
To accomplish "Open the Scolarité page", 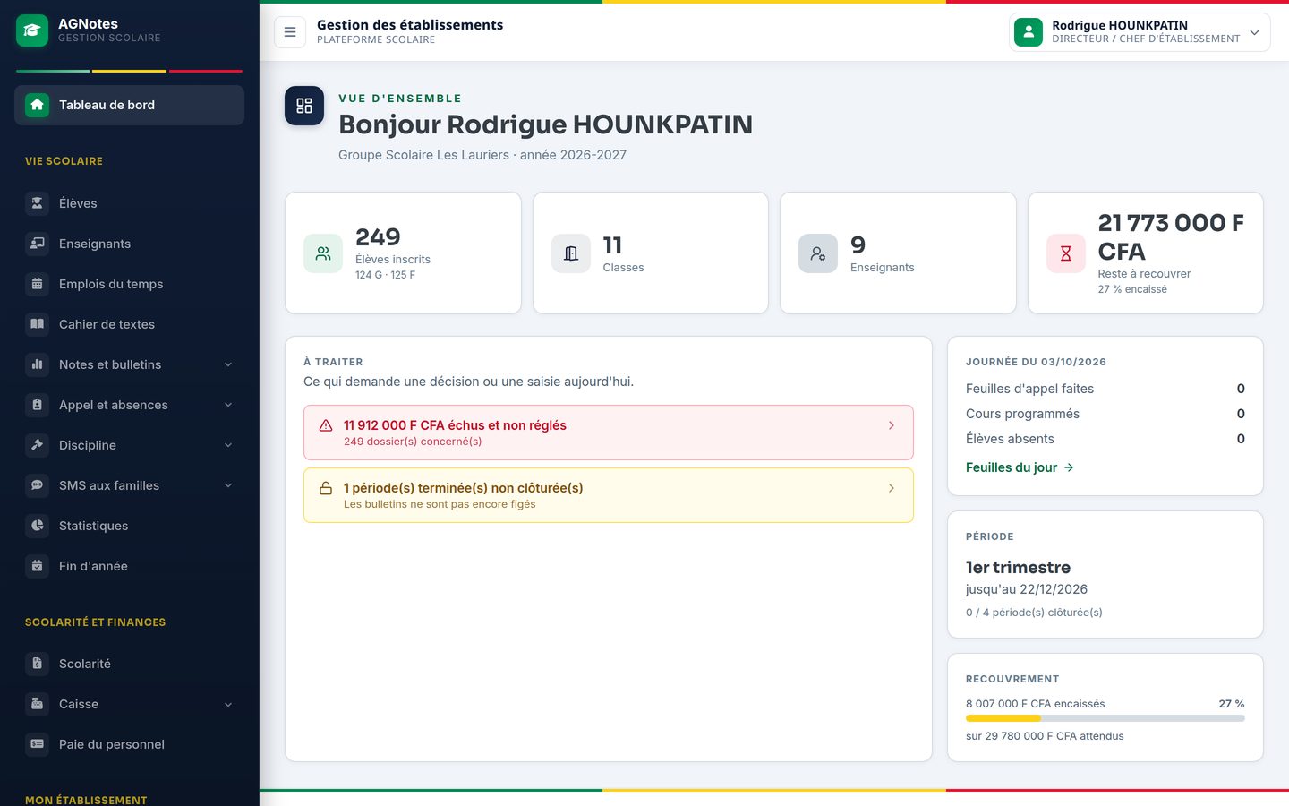I will click(x=129, y=664).
